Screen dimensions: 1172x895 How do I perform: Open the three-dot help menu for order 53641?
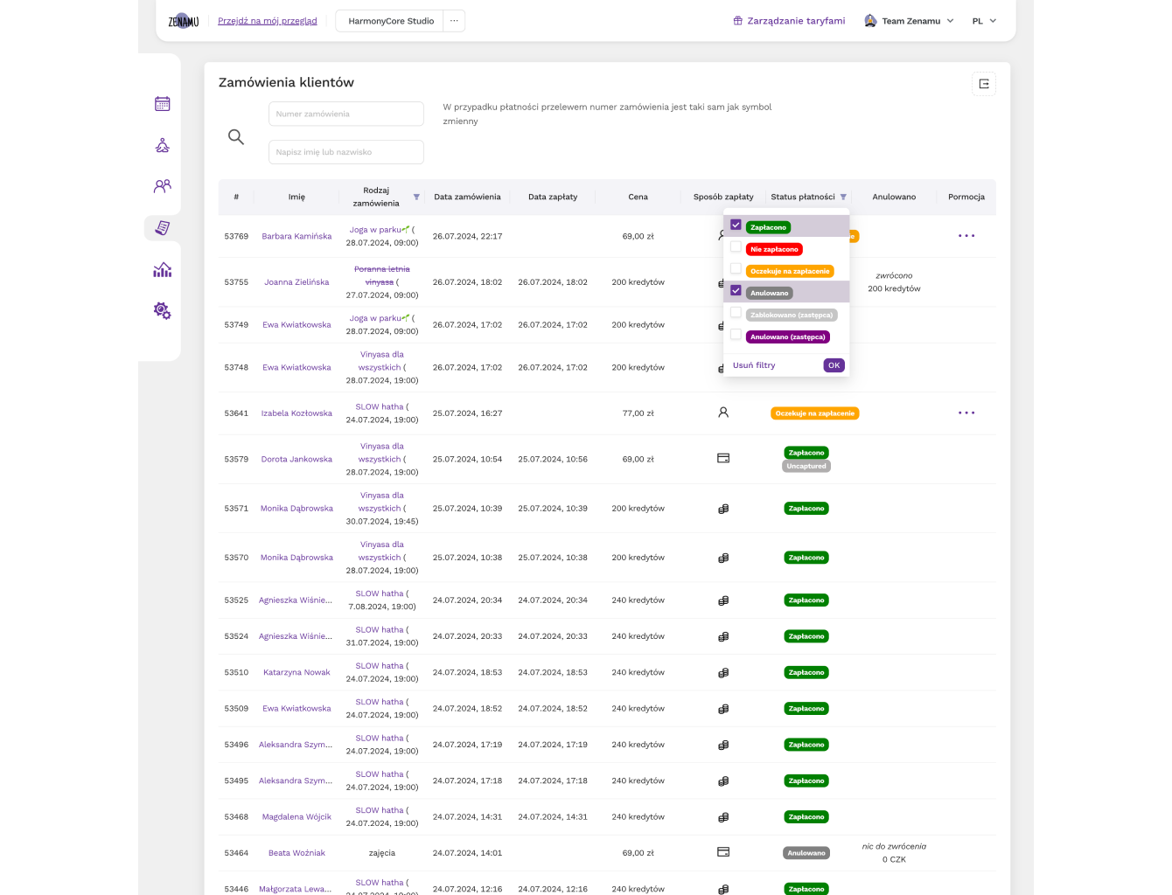(966, 413)
